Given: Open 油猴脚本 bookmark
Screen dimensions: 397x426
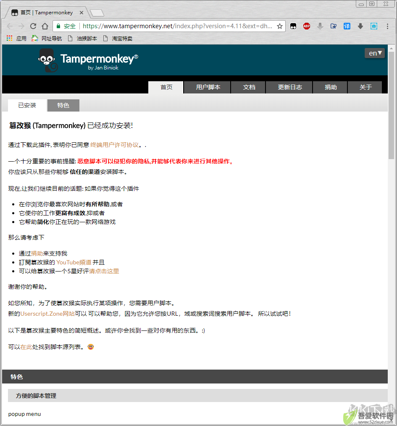Looking at the screenshot, I should tap(82, 38).
